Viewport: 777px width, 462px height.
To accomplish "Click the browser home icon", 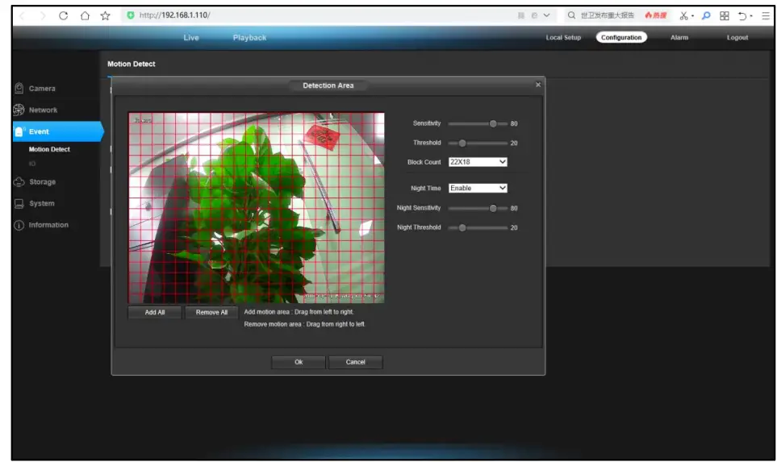I will click(84, 15).
